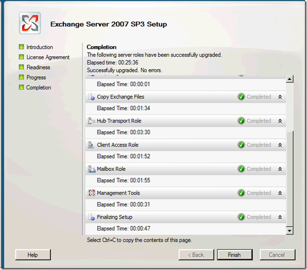Click the scrollbar down arrow

[x=289, y=231]
